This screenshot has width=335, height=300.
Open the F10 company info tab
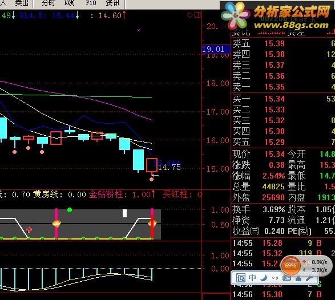(x=91, y=3)
